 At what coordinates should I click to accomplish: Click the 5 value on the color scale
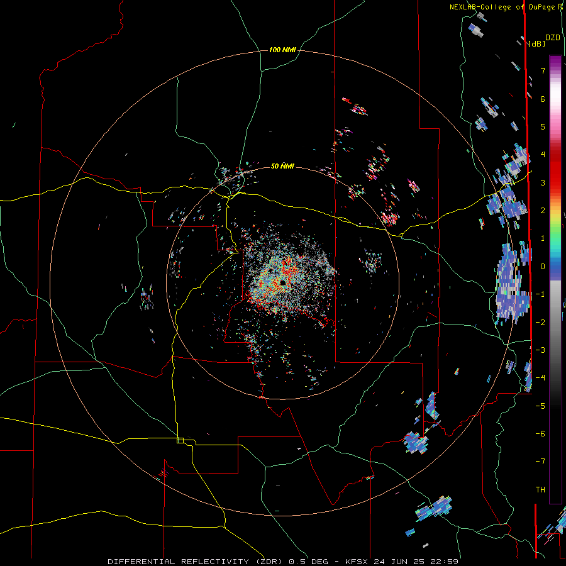(543, 126)
